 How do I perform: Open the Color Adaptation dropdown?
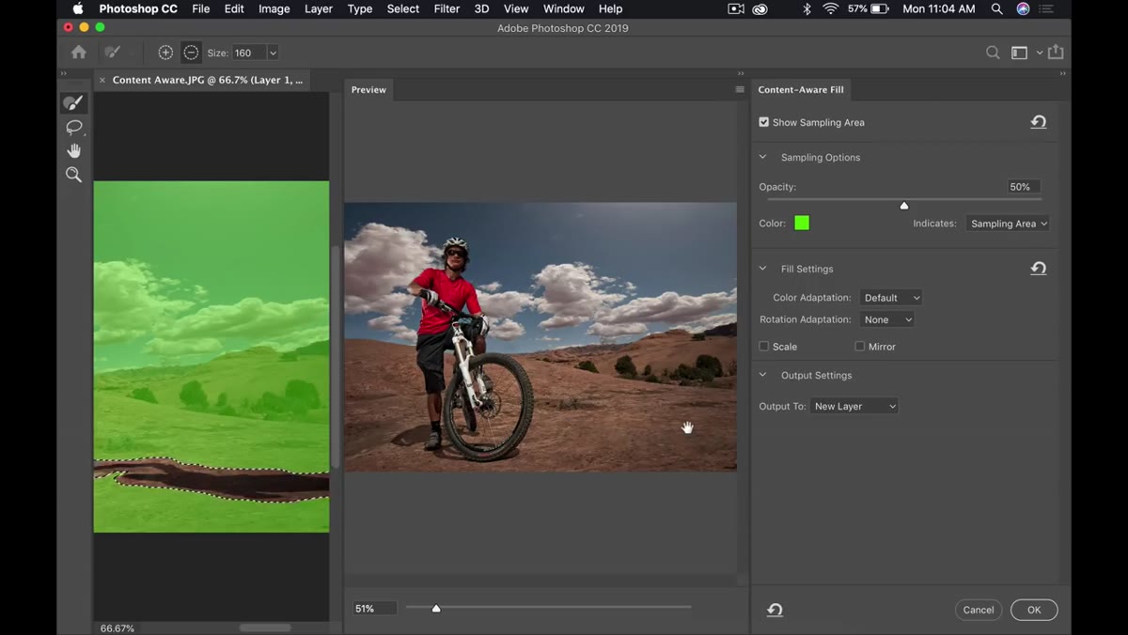pos(891,298)
